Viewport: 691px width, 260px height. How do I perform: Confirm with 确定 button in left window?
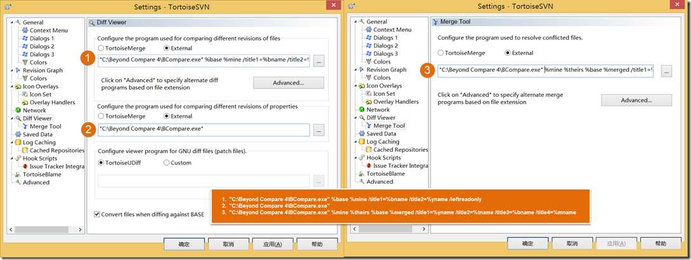coord(184,244)
